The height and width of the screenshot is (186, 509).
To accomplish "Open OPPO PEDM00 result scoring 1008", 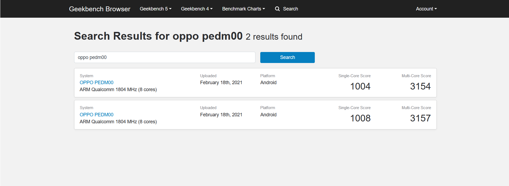I will pyautogui.click(x=96, y=115).
